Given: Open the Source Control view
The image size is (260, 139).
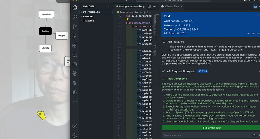Looking at the screenshot, I should (75, 26).
